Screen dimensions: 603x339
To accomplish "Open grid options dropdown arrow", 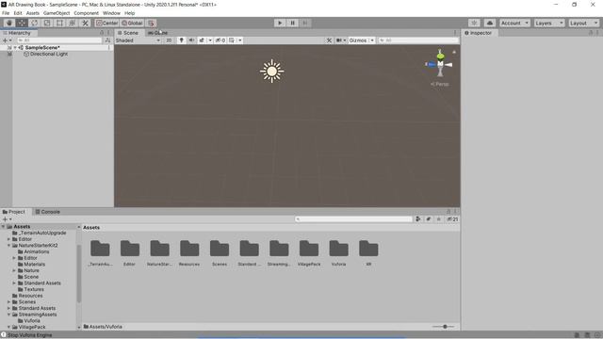I will click(239, 40).
